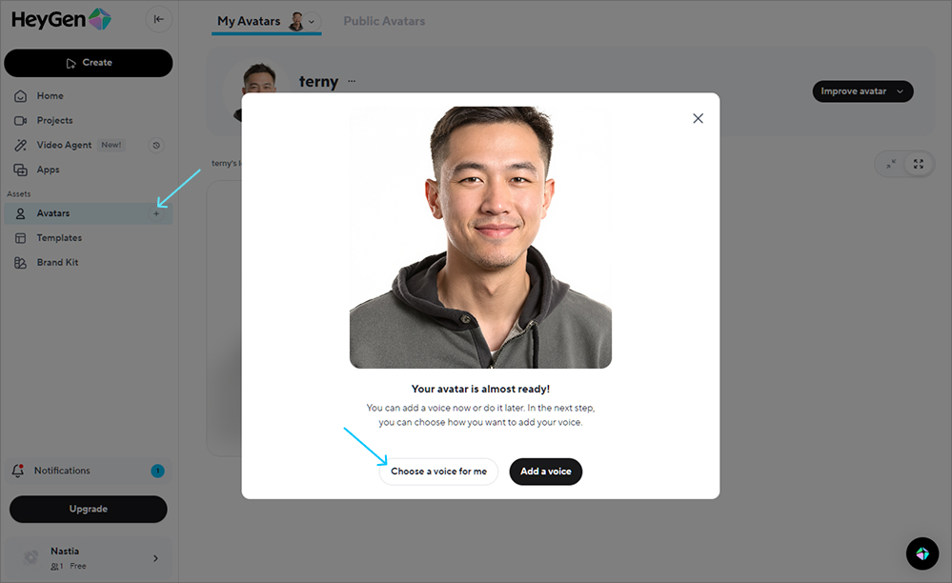Close the avatar ready dialog
This screenshot has height=583, width=952.
698,118
